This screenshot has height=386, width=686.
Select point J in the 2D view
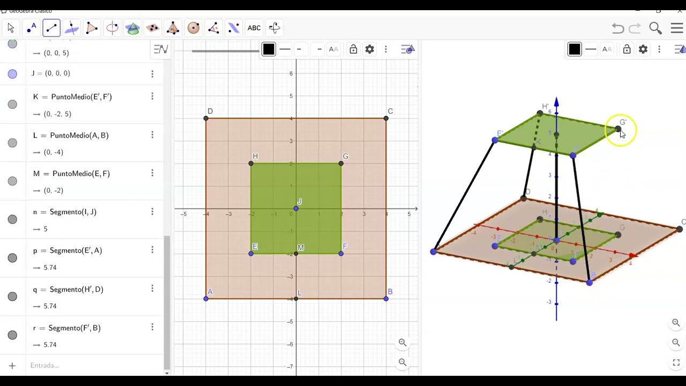point(296,209)
